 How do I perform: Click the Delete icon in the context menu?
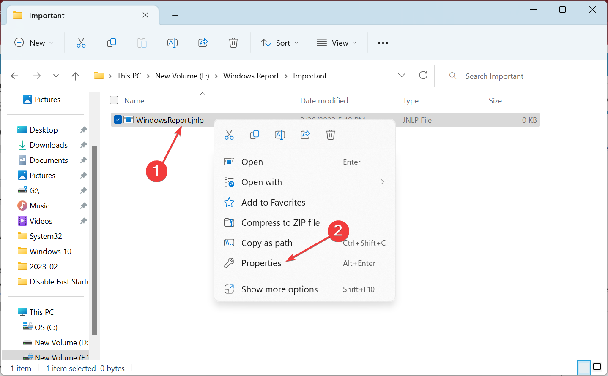[x=331, y=135]
